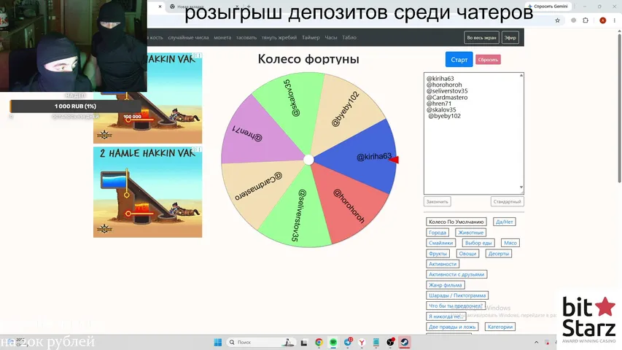Open the тянуть жребий menu item
The width and height of the screenshot is (622, 350).
pyautogui.click(x=279, y=37)
